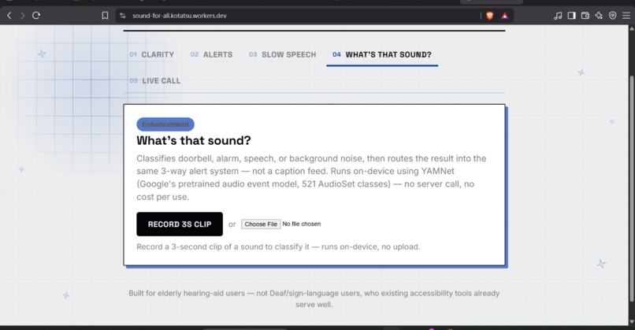The image size is (635, 330).
Task: Open the VPN shield icon
Action: pos(613,16)
